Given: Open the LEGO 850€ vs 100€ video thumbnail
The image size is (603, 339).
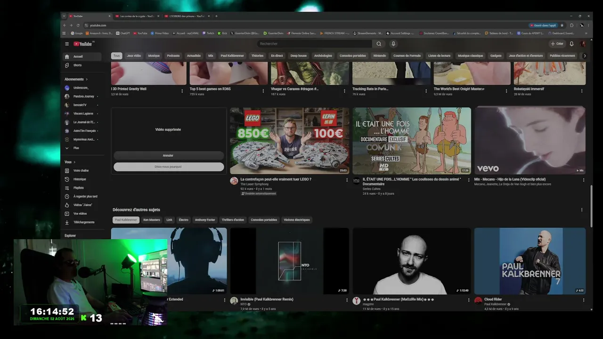Looking at the screenshot, I should (289, 141).
